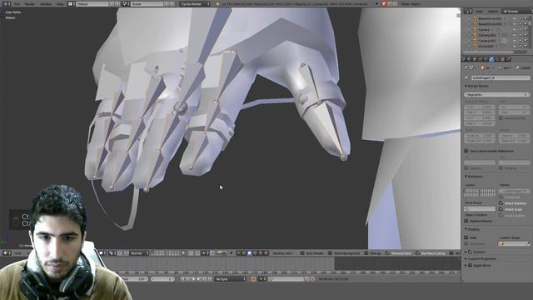Click the Custom Shape object field

coord(515,243)
